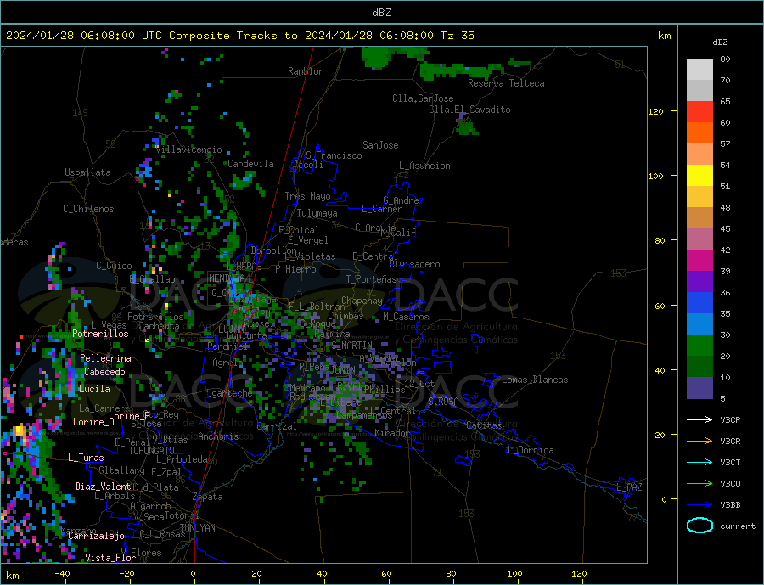Click the 'Clla.El_Cavadito' map label
Image resolution: width=764 pixels, height=585 pixels.
(x=469, y=110)
